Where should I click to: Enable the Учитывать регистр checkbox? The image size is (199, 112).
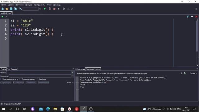pyautogui.click(x=2, y=79)
